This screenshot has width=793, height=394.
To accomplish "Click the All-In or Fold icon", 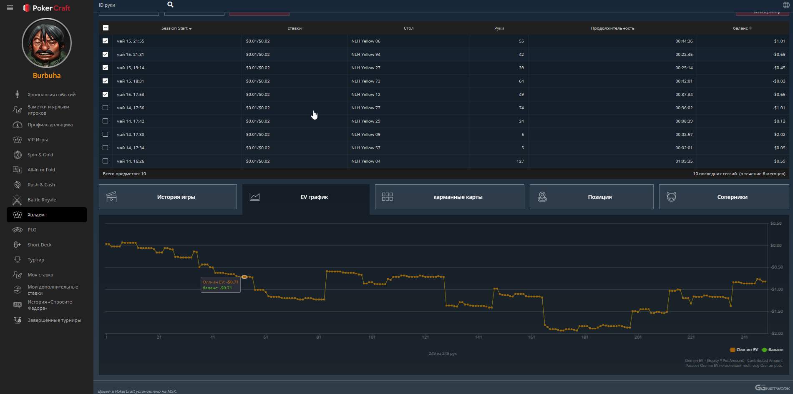I will click(x=17, y=170).
